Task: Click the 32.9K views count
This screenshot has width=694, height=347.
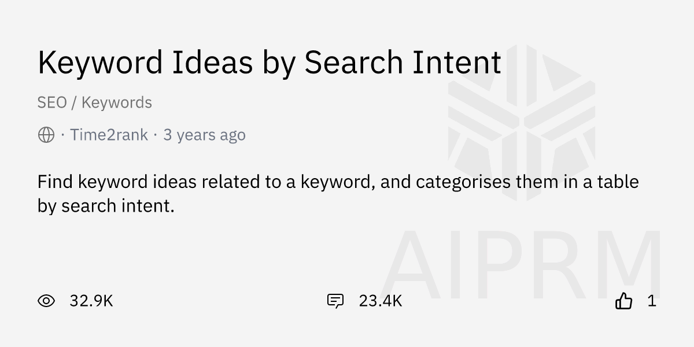Action: [91, 301]
